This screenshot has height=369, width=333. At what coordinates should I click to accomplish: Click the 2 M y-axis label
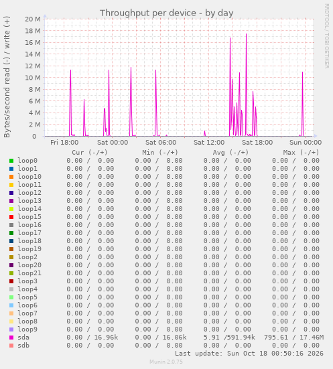(35, 125)
